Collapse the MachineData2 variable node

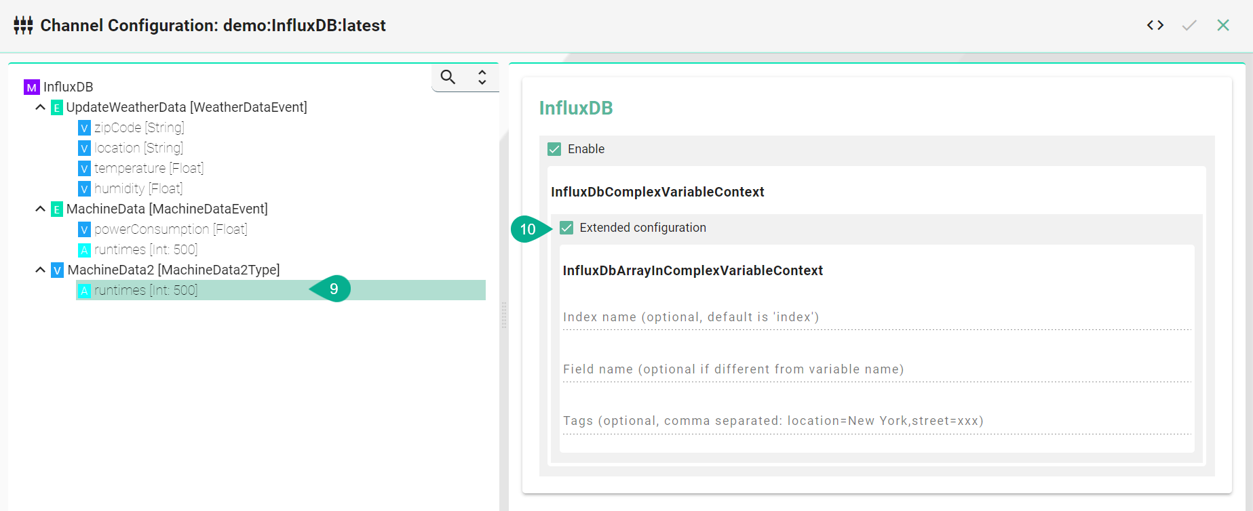41,270
